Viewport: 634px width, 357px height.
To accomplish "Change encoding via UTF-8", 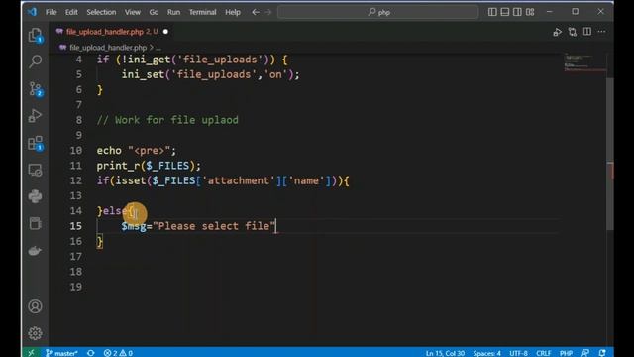I will [518, 353].
